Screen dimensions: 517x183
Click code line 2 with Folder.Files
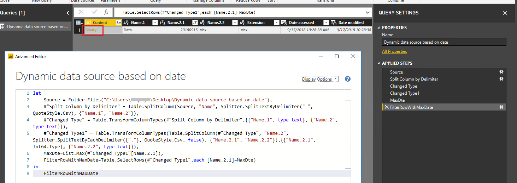tap(157, 100)
